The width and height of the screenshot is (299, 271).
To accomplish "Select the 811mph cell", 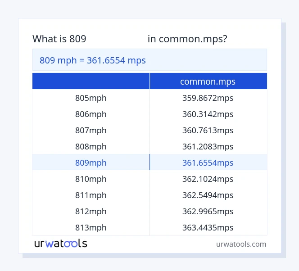I will tap(91, 195).
